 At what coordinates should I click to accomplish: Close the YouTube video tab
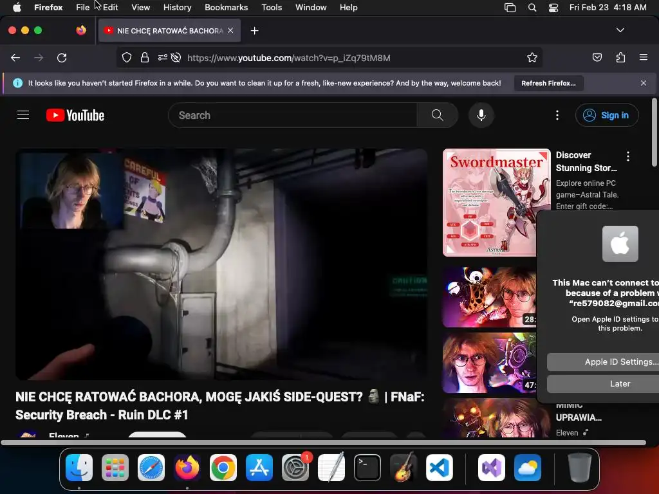pyautogui.click(x=230, y=30)
